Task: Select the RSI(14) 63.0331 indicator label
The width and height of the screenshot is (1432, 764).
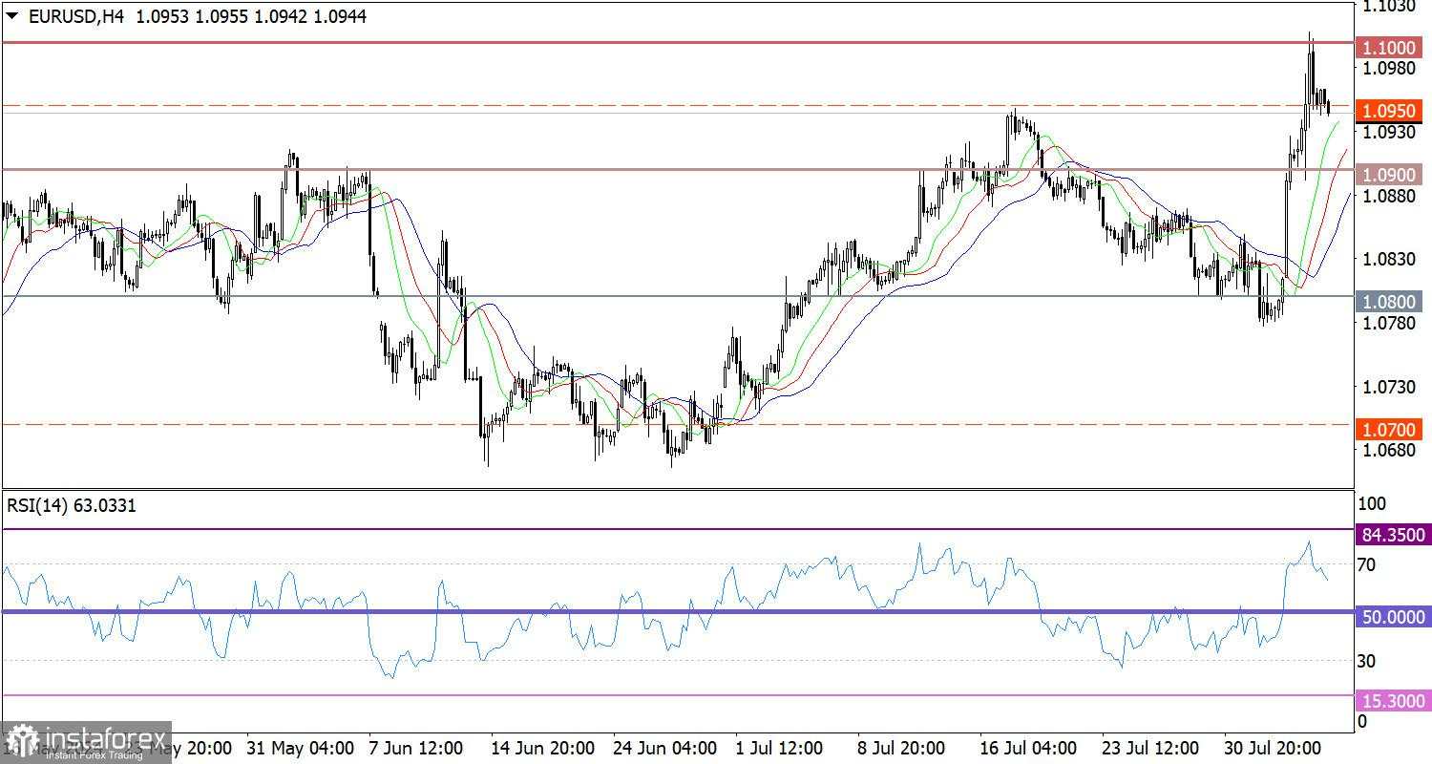Action: (72, 506)
